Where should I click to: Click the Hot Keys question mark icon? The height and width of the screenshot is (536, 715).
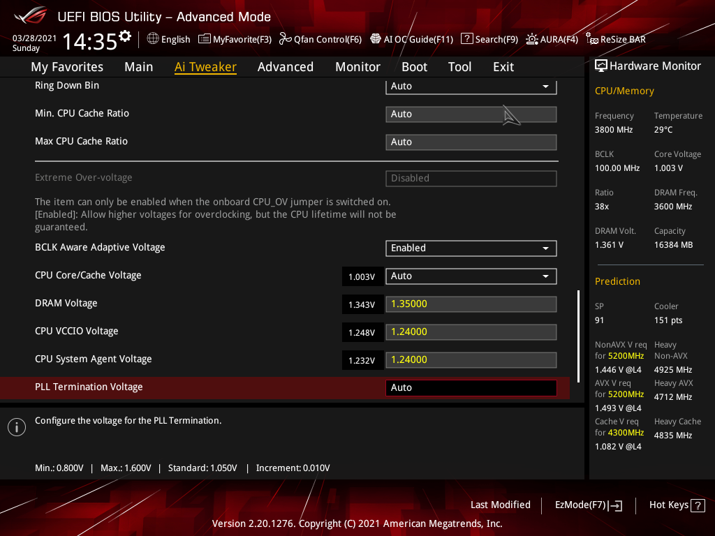click(x=698, y=505)
